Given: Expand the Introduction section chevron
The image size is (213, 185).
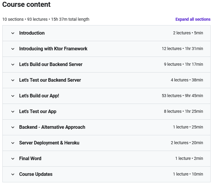Looking at the screenshot, I should tap(13, 33).
